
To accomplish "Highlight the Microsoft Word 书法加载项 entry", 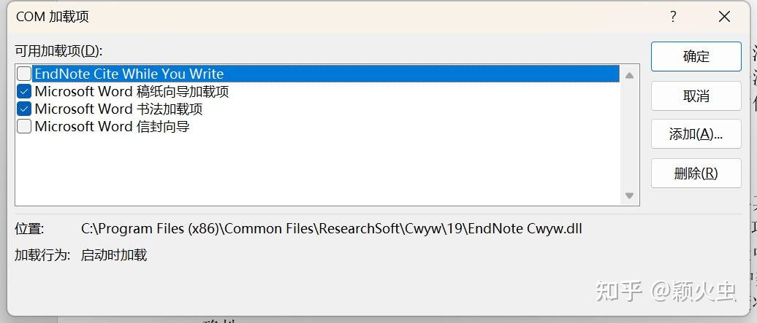I will (118, 109).
